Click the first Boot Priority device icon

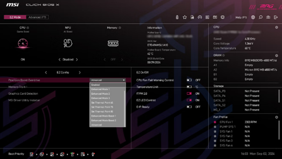point(32,154)
